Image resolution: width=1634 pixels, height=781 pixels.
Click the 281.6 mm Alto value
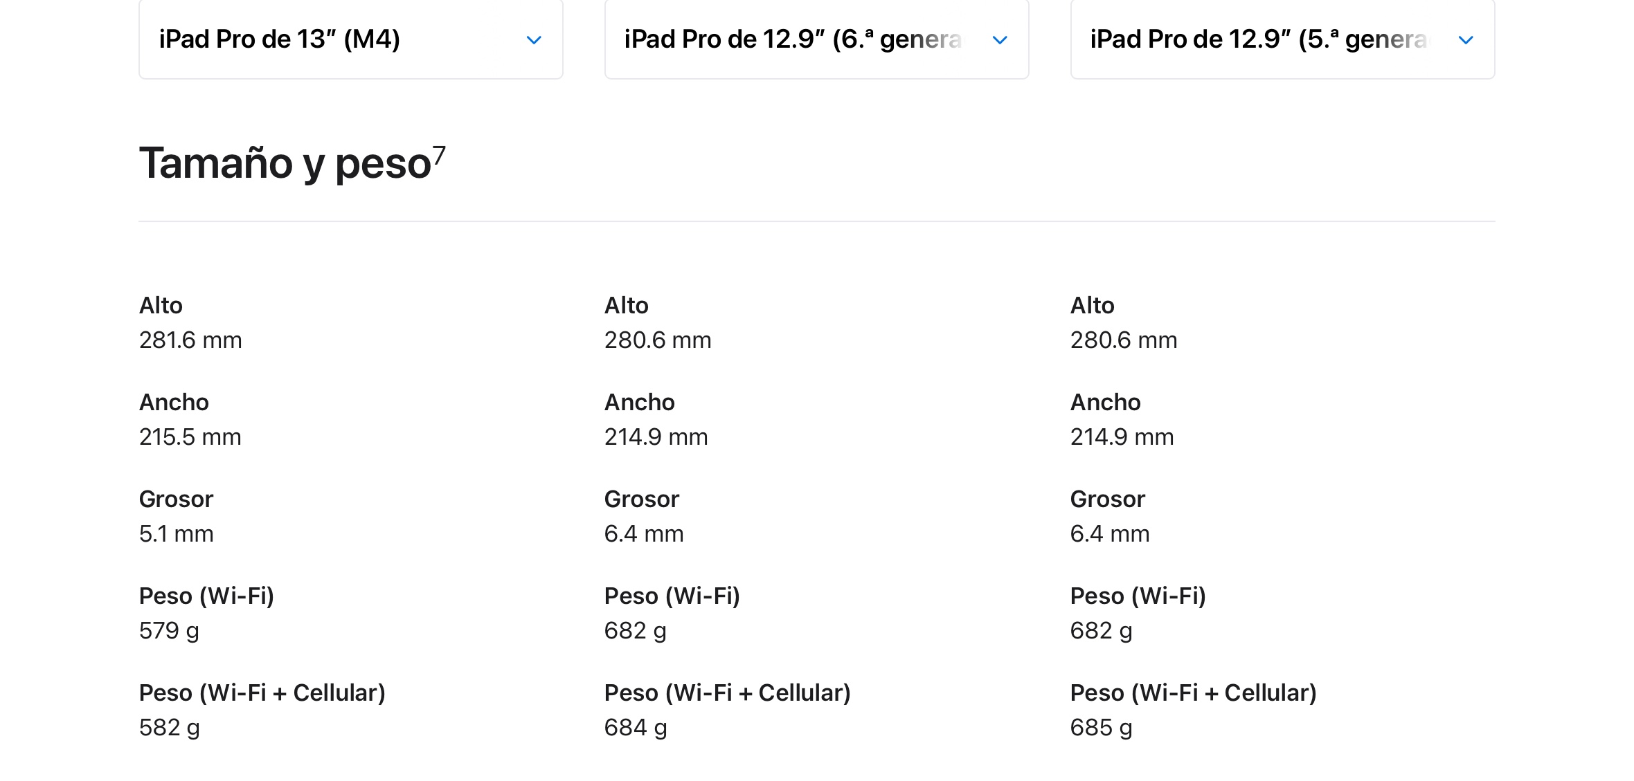tap(190, 340)
